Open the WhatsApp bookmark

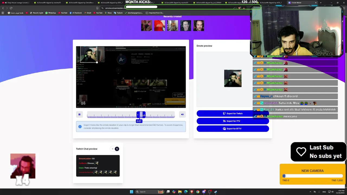(50, 13)
